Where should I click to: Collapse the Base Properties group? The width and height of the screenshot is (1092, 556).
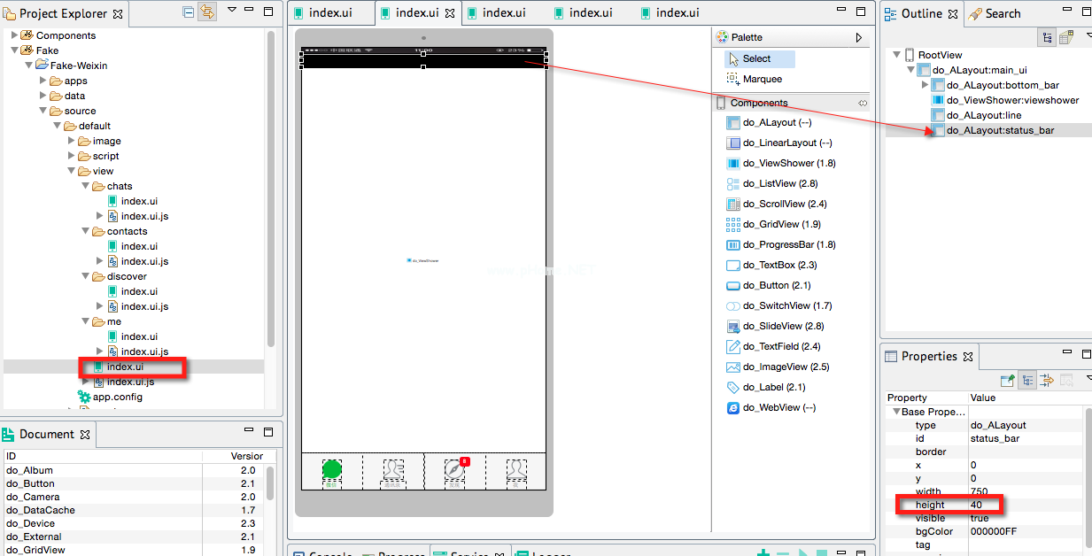pos(895,412)
